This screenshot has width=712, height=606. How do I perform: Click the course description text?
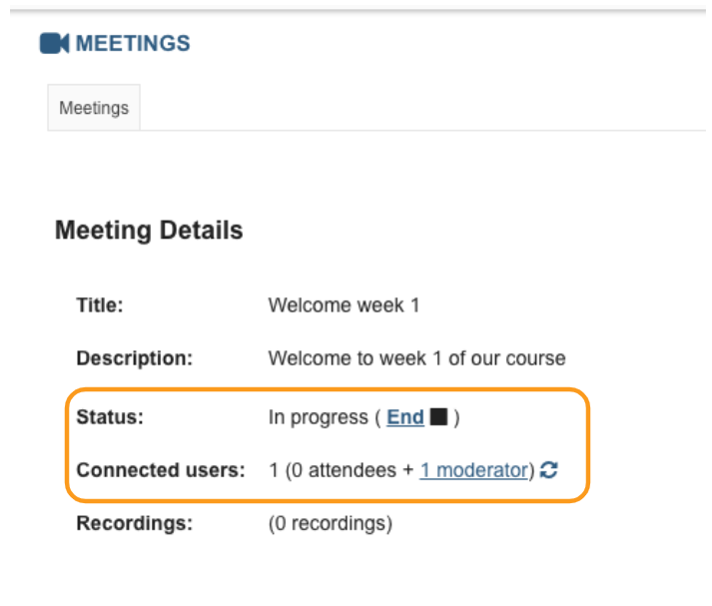tap(416, 358)
